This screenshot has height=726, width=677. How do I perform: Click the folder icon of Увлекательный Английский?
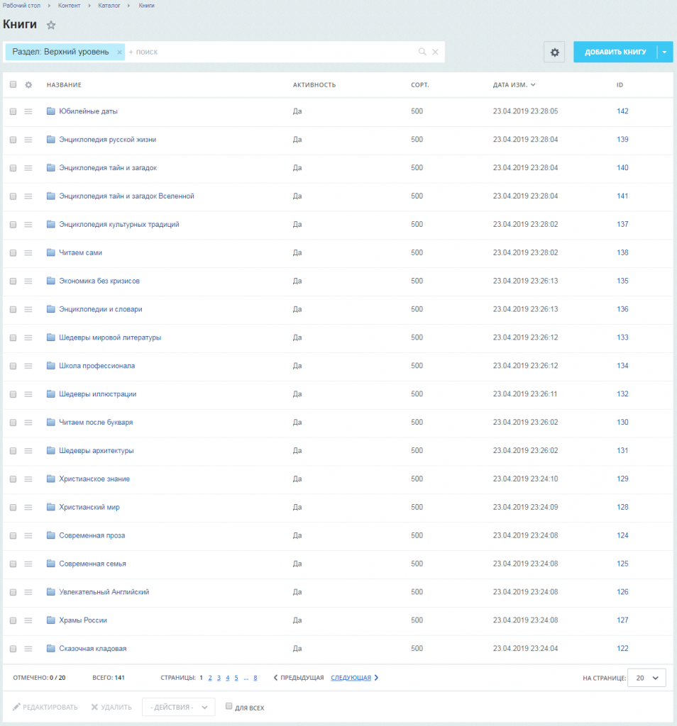(x=51, y=592)
